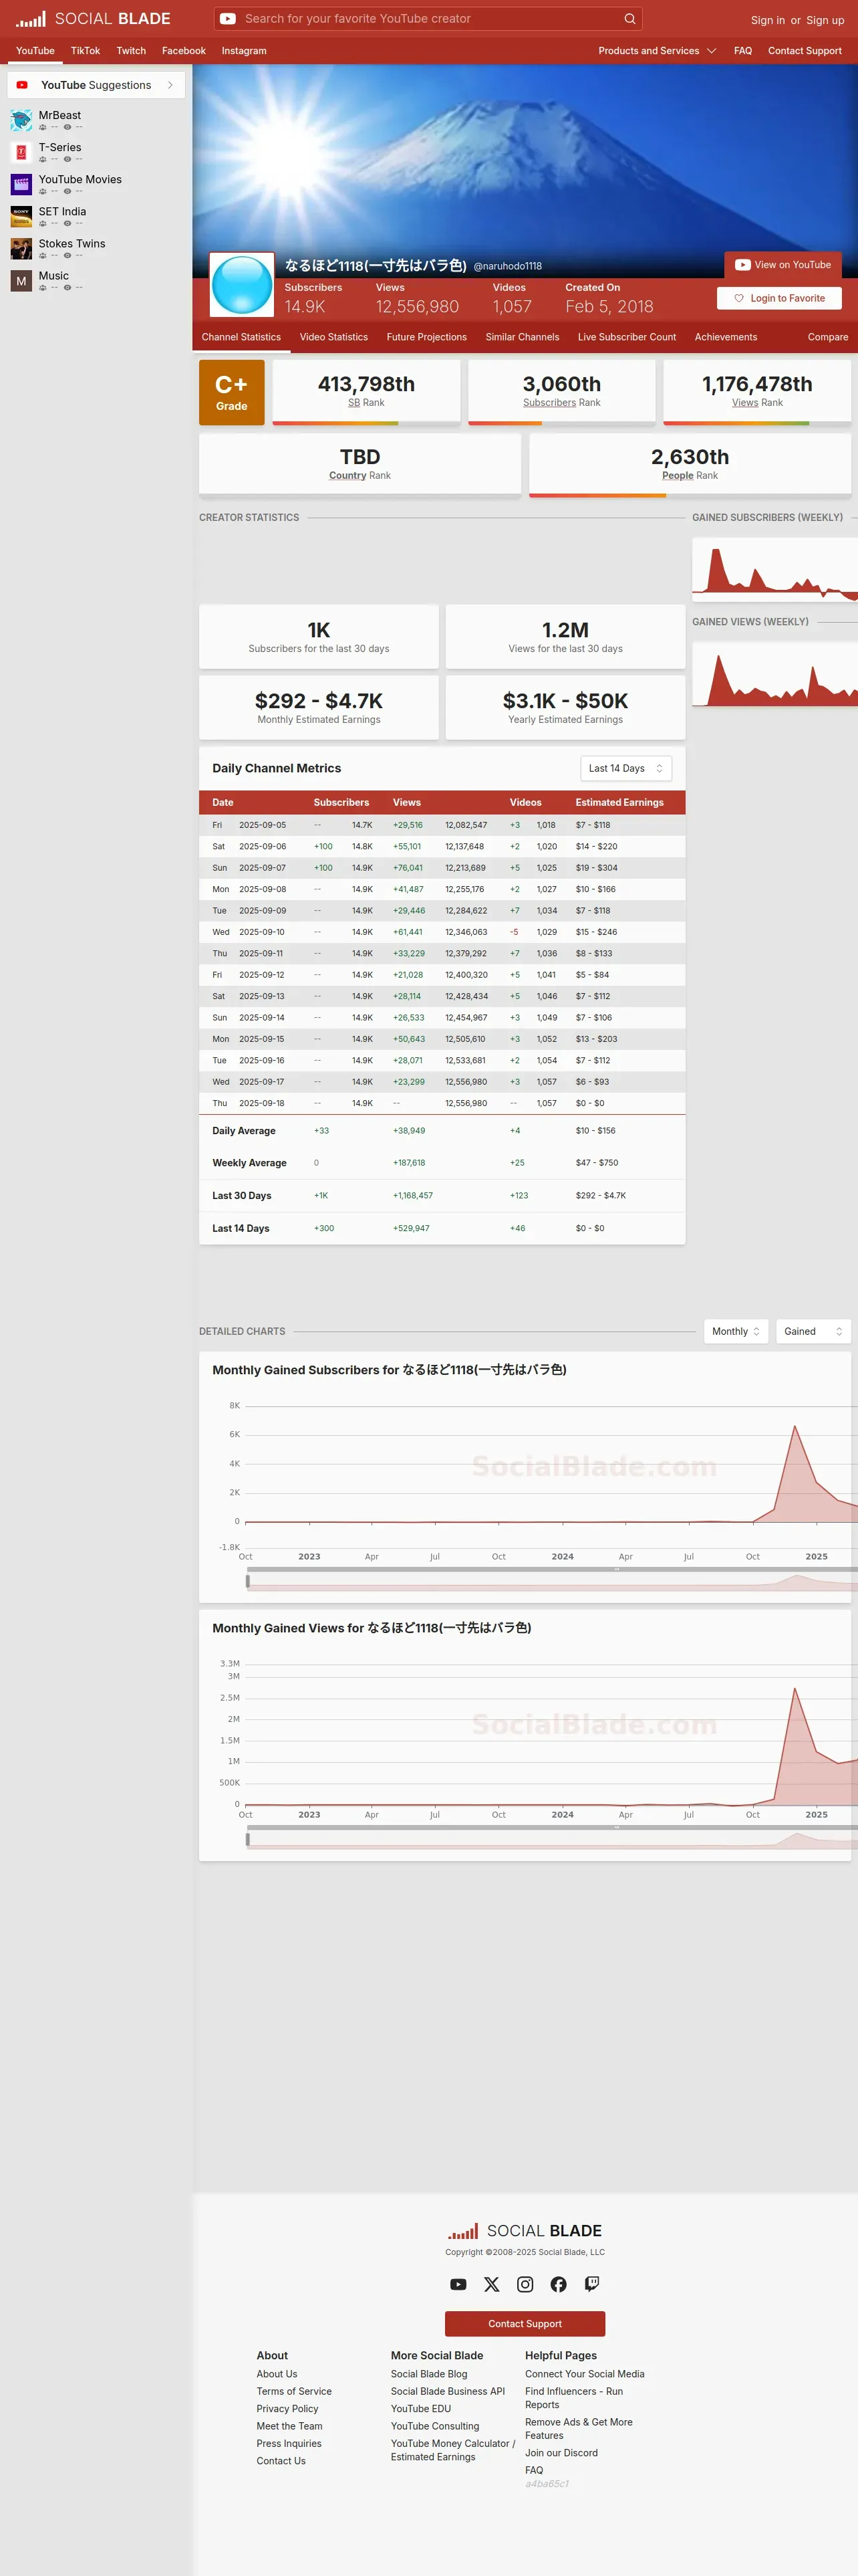
Task: Click the C+ Grade badge
Action: 232,393
